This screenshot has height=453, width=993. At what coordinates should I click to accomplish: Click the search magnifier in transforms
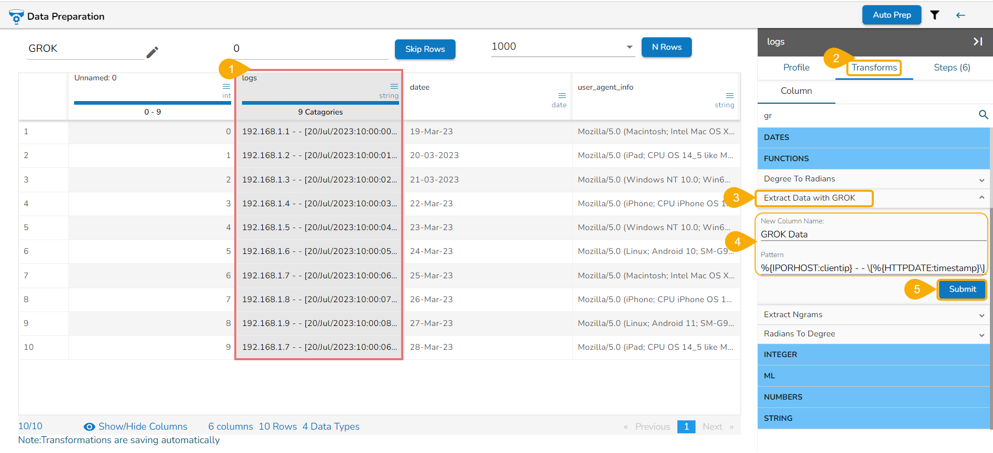tap(983, 115)
